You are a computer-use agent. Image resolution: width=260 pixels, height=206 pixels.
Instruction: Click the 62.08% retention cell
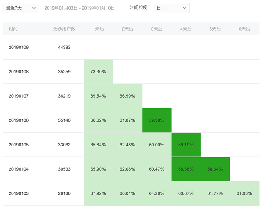click(x=127, y=169)
